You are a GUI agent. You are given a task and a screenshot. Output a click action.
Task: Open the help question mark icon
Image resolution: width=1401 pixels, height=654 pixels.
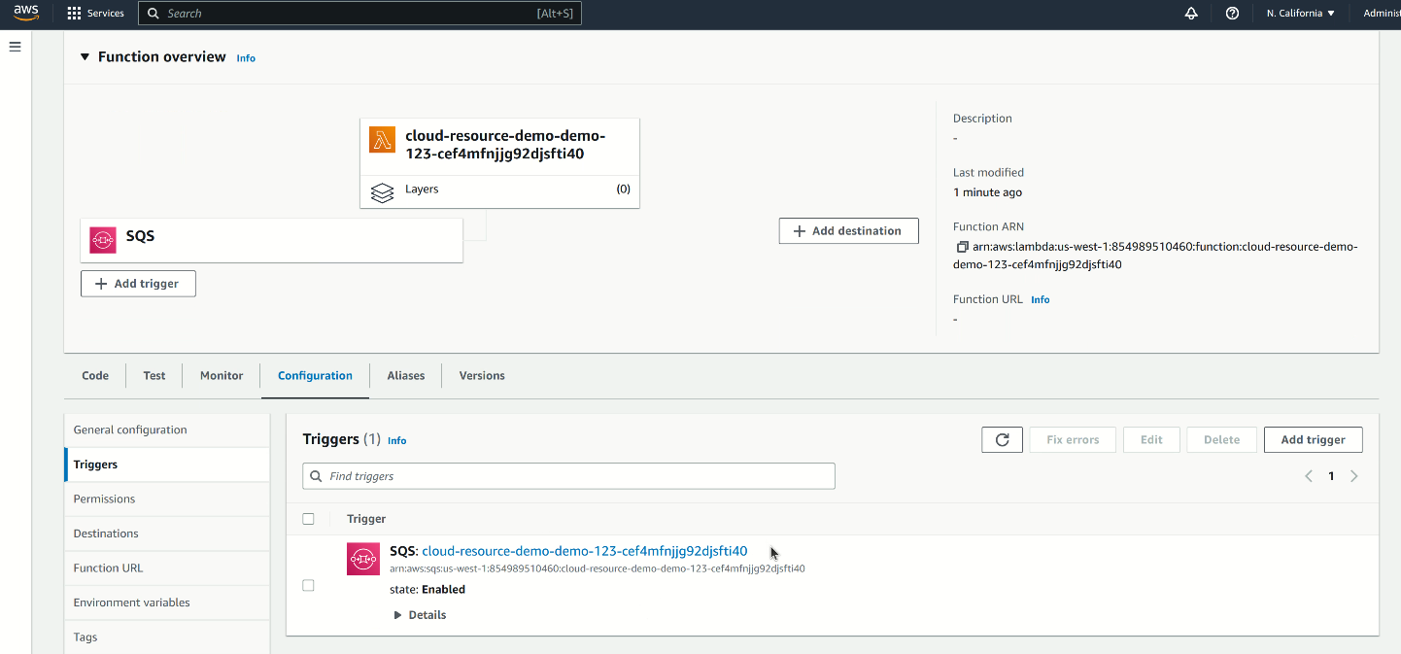point(1232,14)
